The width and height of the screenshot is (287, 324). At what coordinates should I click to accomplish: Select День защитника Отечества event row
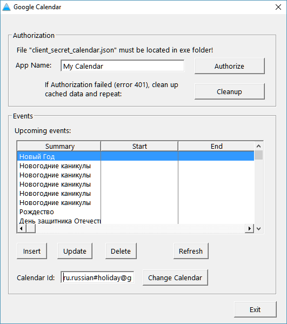point(136,221)
